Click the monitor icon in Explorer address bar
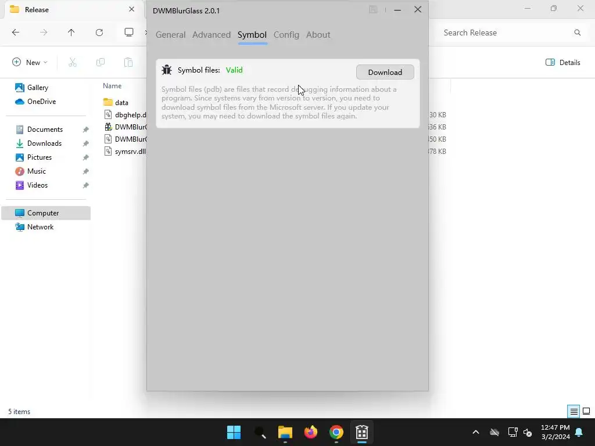Viewport: 595px width, 446px height. [x=129, y=33]
